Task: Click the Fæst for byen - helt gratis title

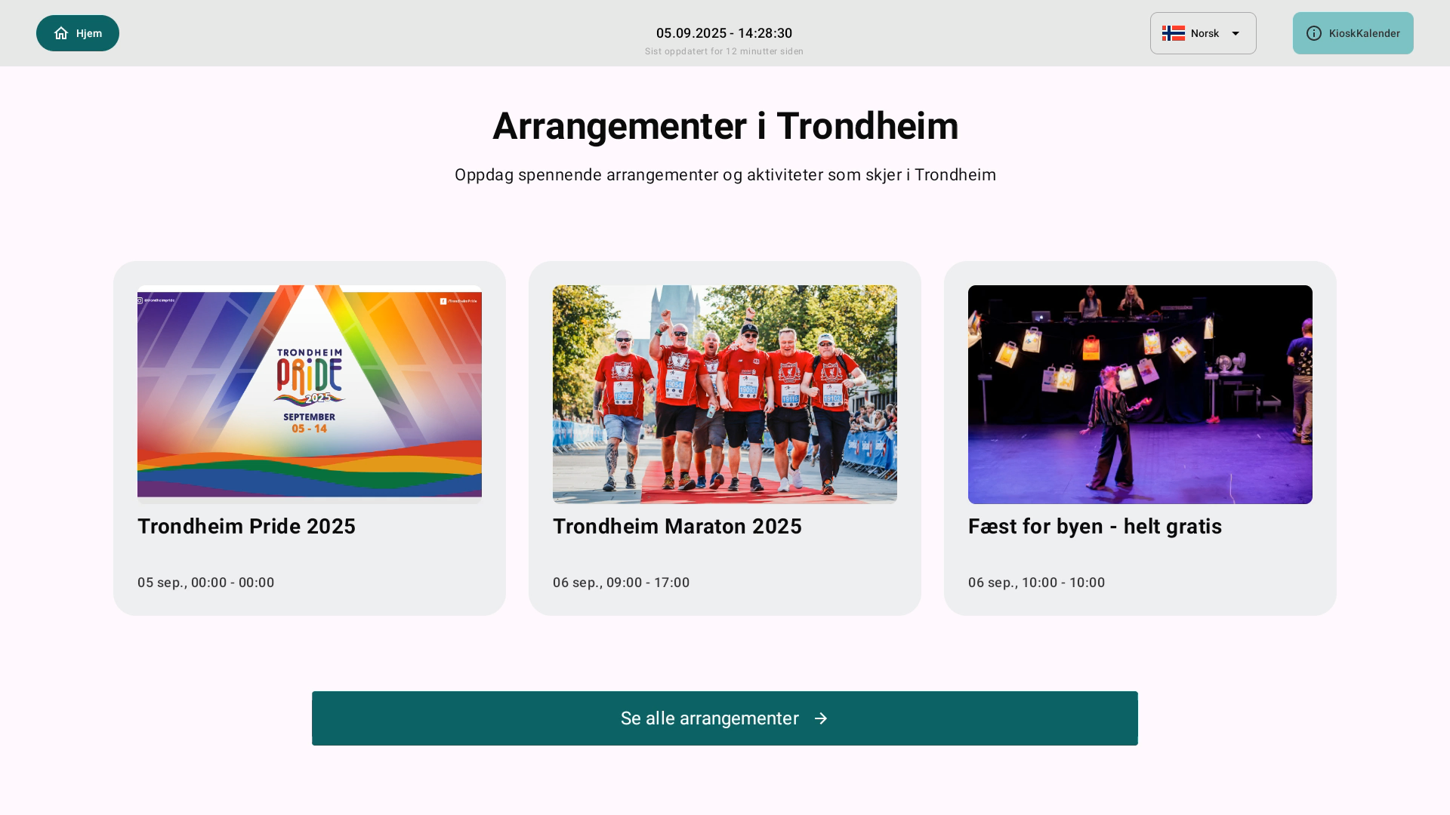Action: point(1095,527)
